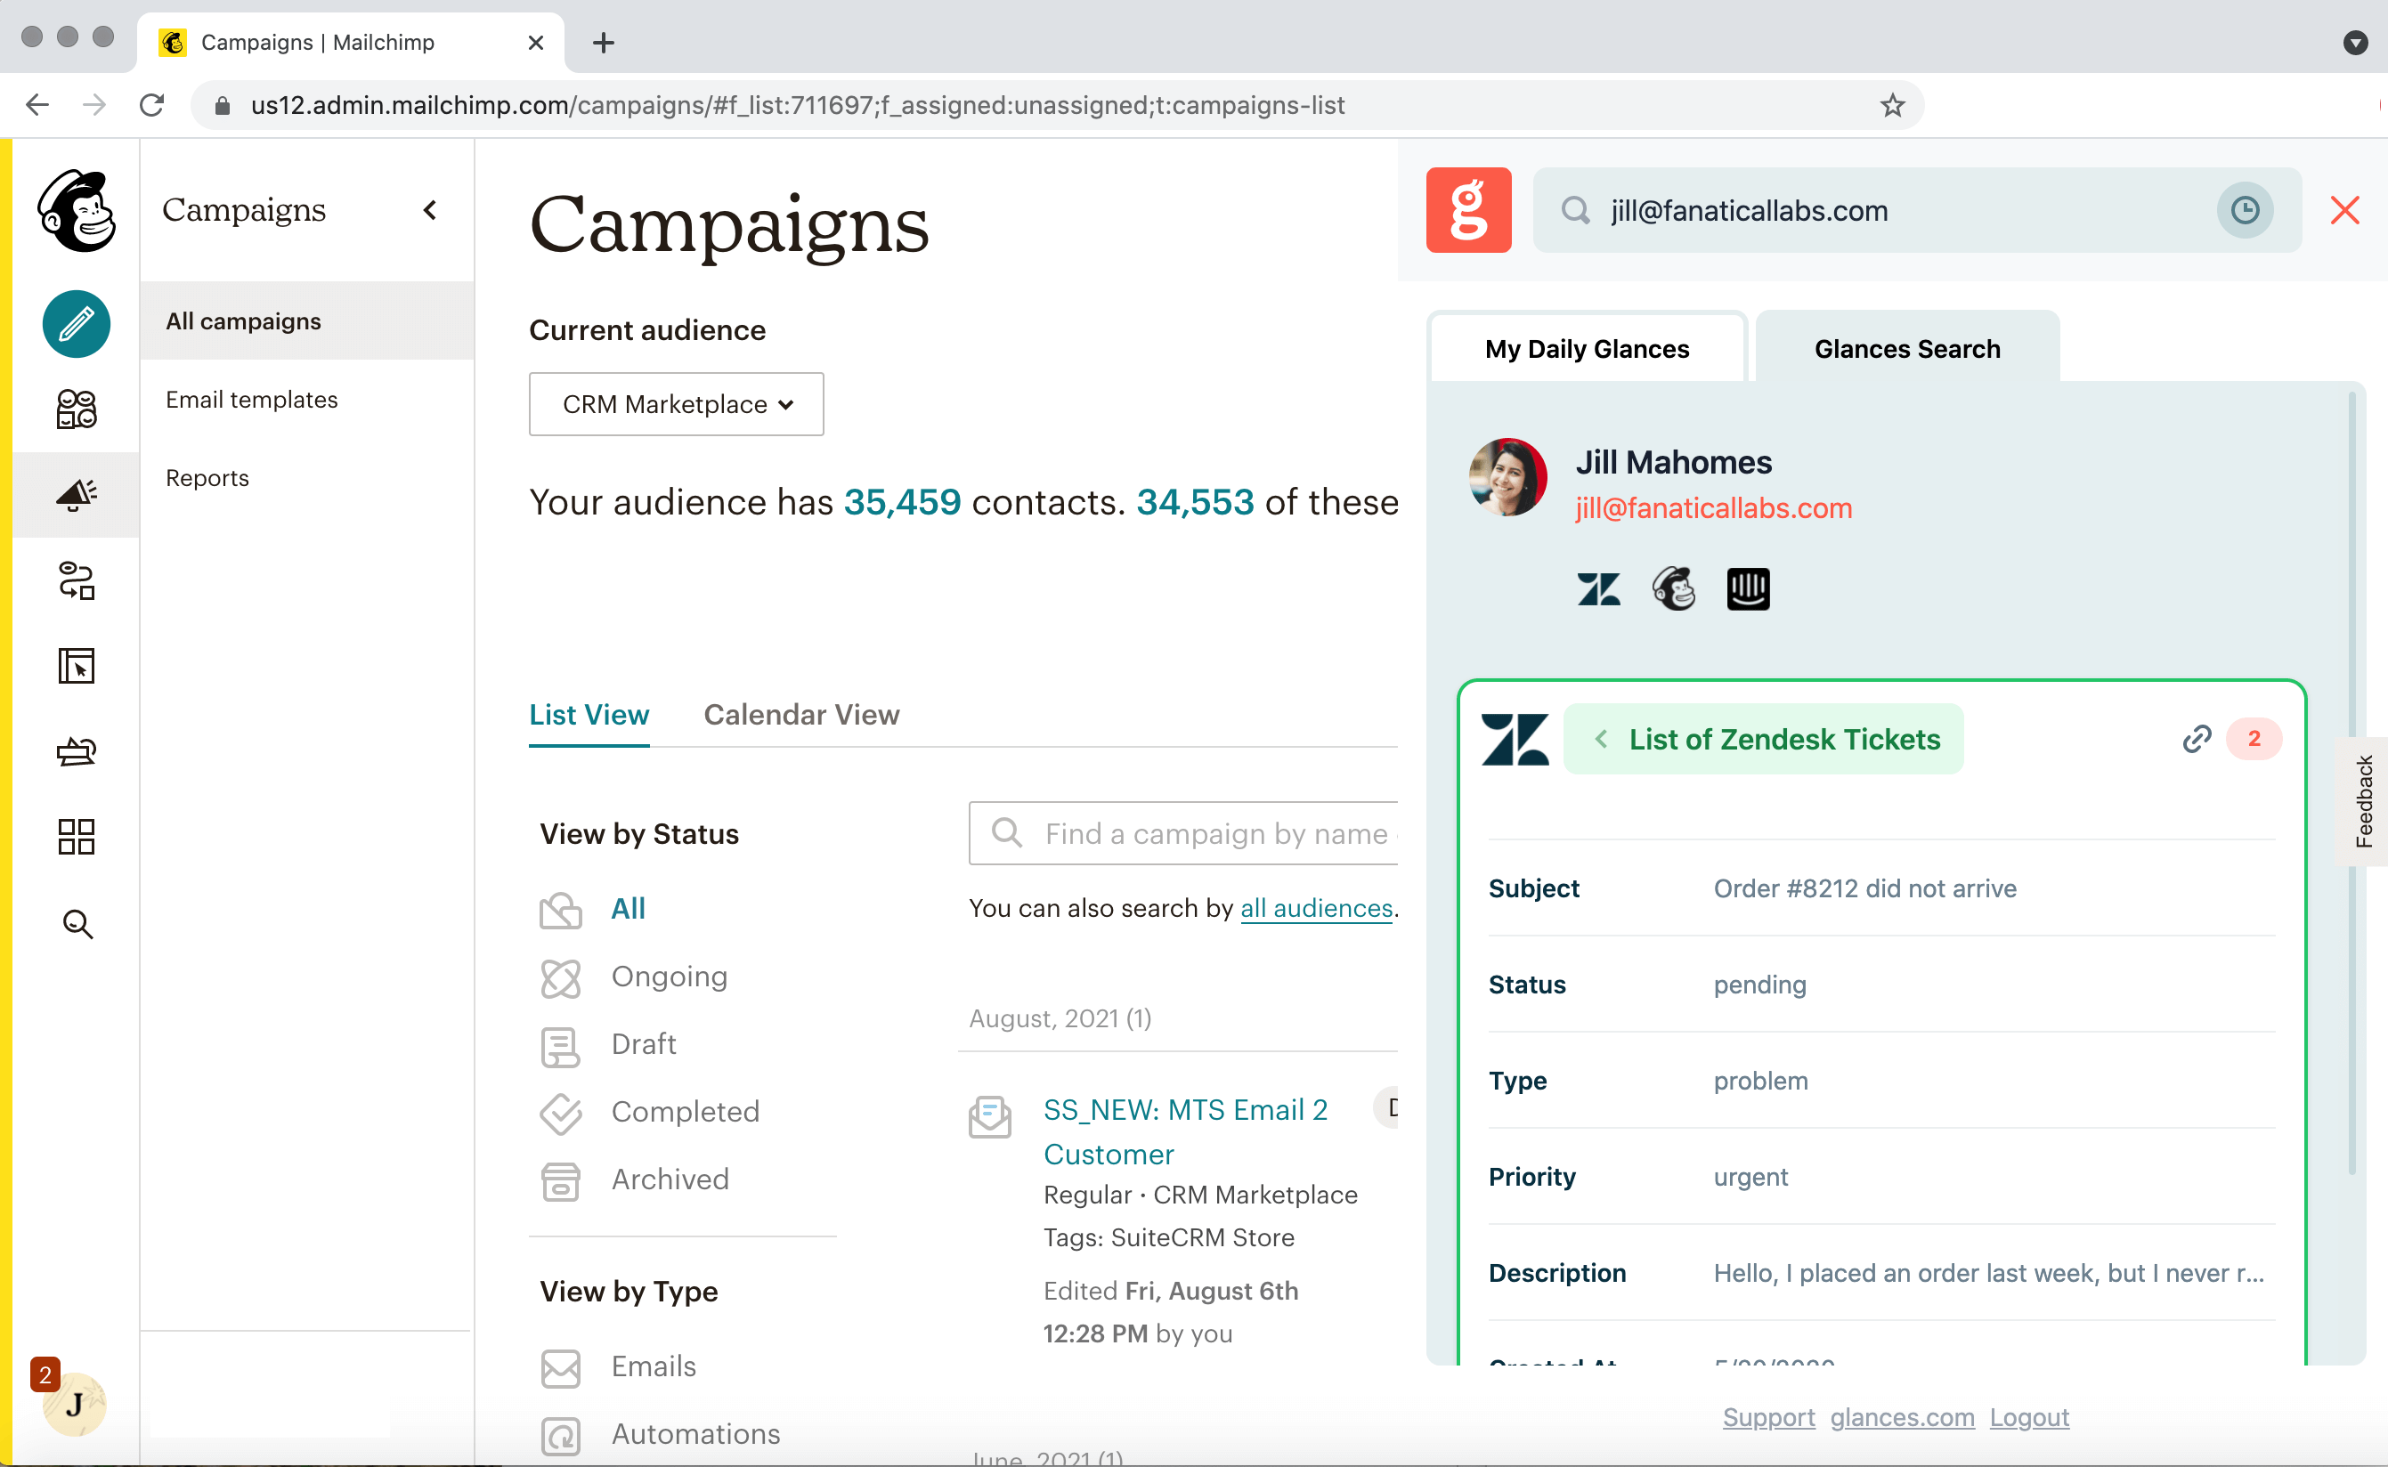2388x1467 pixels.
Task: Collapse the Campaigns side panel chevron
Action: [430, 211]
